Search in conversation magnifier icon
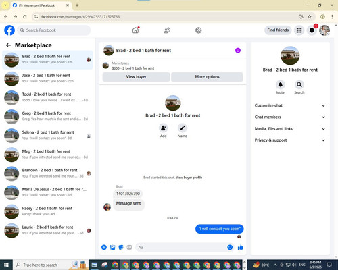 (x=299, y=84)
